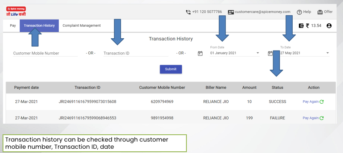Viewport: 343px width, 153px height.
Task: Click the Amount column header
Action: pos(250,88)
